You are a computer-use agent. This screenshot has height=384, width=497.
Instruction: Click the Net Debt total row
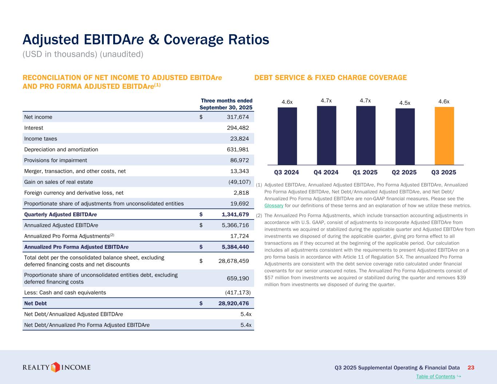(138, 303)
